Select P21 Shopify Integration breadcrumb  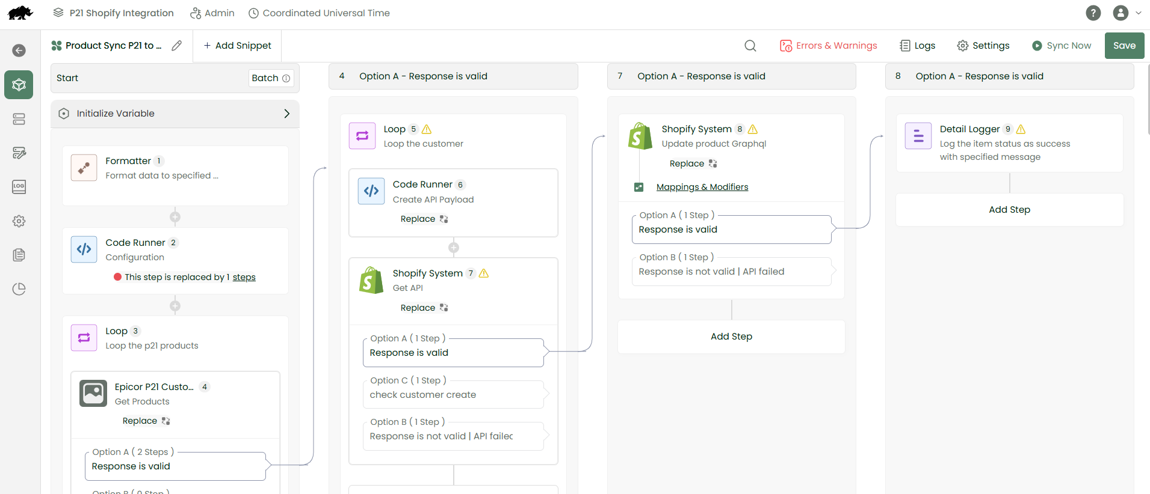[113, 13]
